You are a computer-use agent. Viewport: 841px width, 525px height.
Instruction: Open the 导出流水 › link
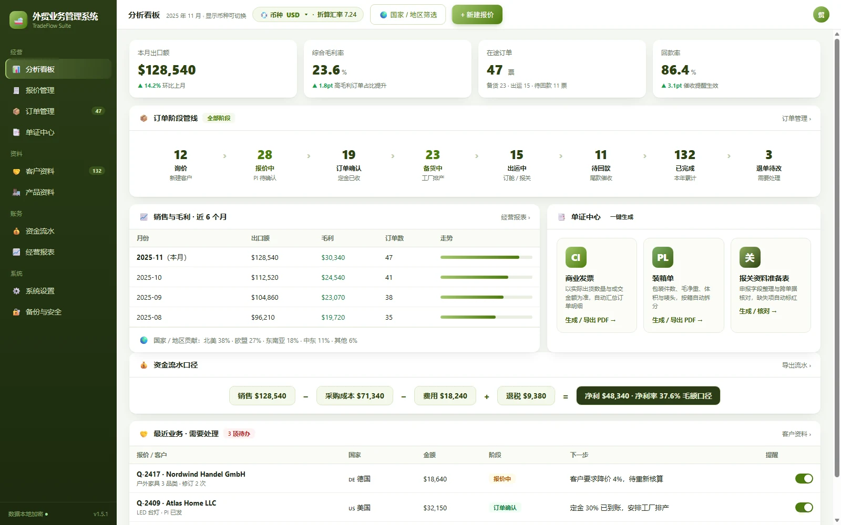pos(796,365)
